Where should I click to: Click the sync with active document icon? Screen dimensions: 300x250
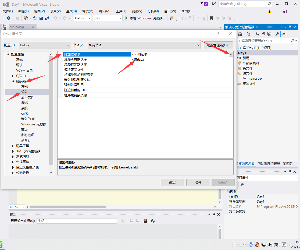point(258,34)
